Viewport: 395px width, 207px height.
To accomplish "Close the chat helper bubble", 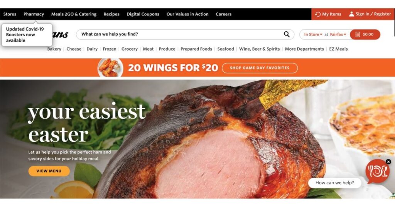I will click(388, 161).
